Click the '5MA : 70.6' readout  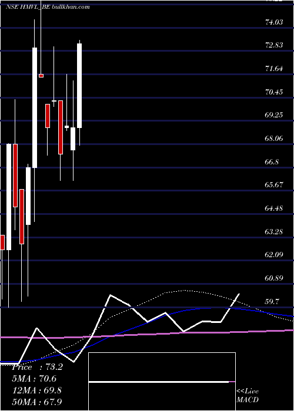34,379
